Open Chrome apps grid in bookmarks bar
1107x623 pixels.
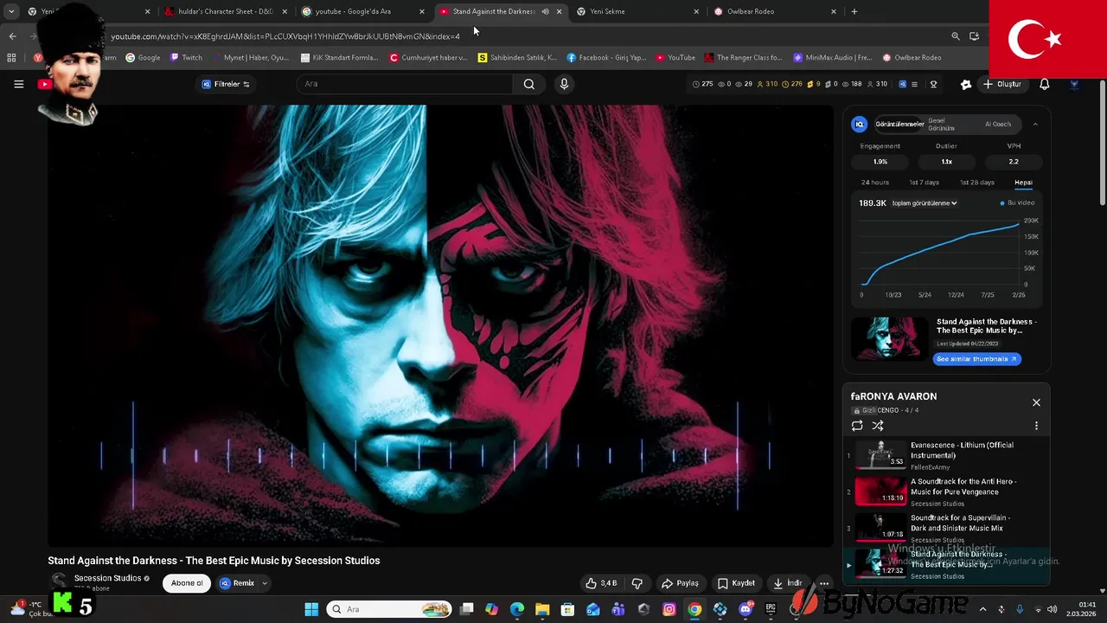11,58
